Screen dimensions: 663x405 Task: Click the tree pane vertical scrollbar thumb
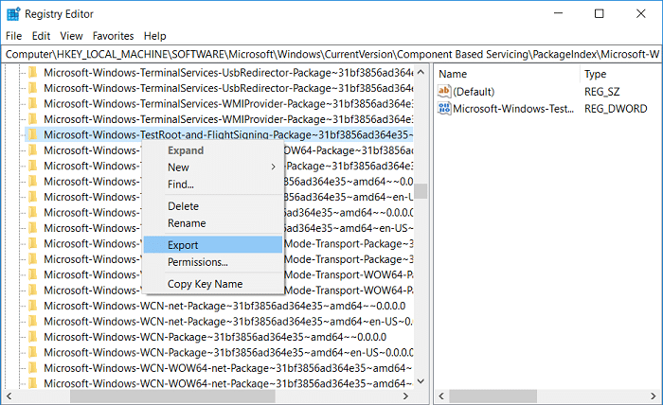click(x=421, y=191)
